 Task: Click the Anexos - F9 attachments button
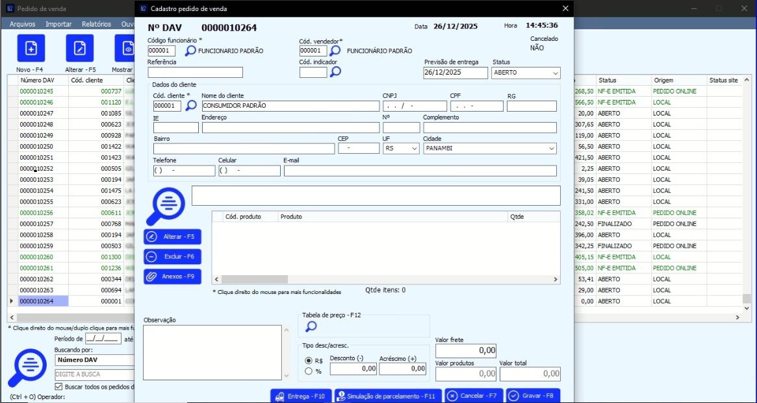[172, 276]
